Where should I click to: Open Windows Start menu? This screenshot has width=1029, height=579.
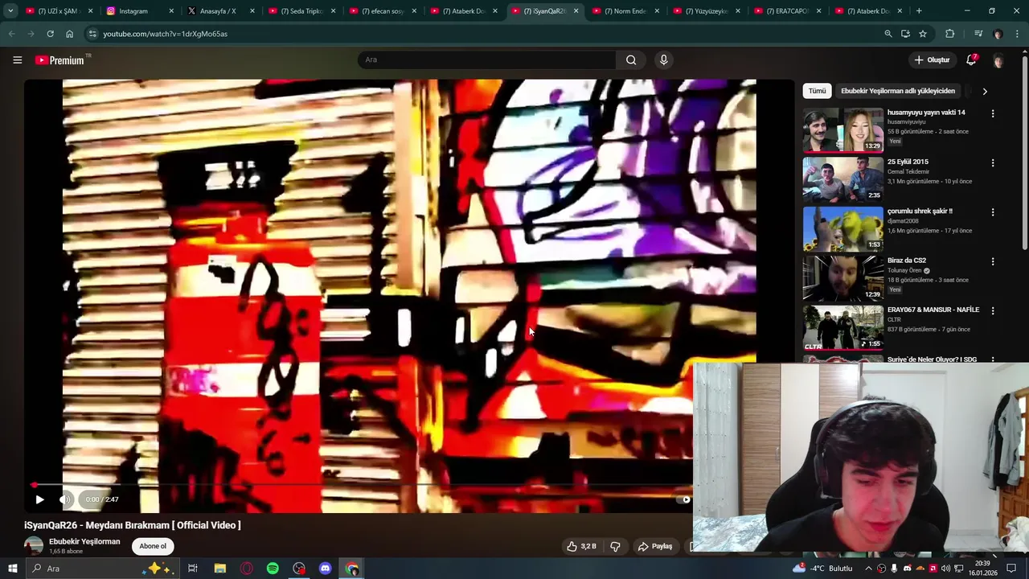point(12,569)
